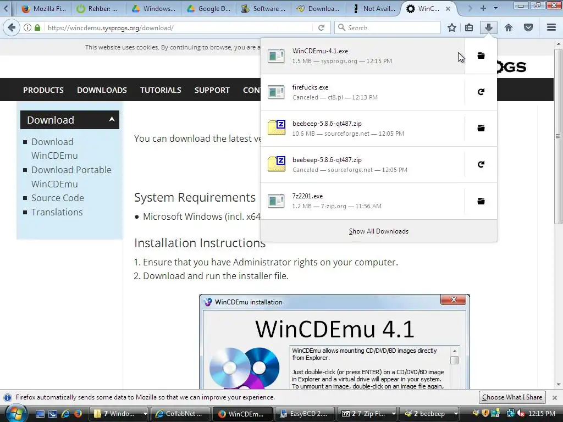Switch to the Rehber tab
Viewport: 563px width, 422px height.
98,9
